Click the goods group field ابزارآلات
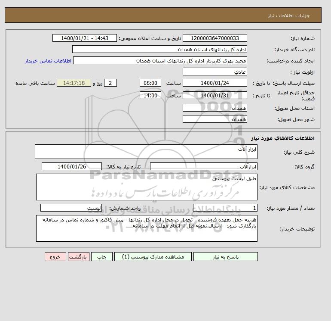This screenshot has width=331, height=321. coord(203,166)
